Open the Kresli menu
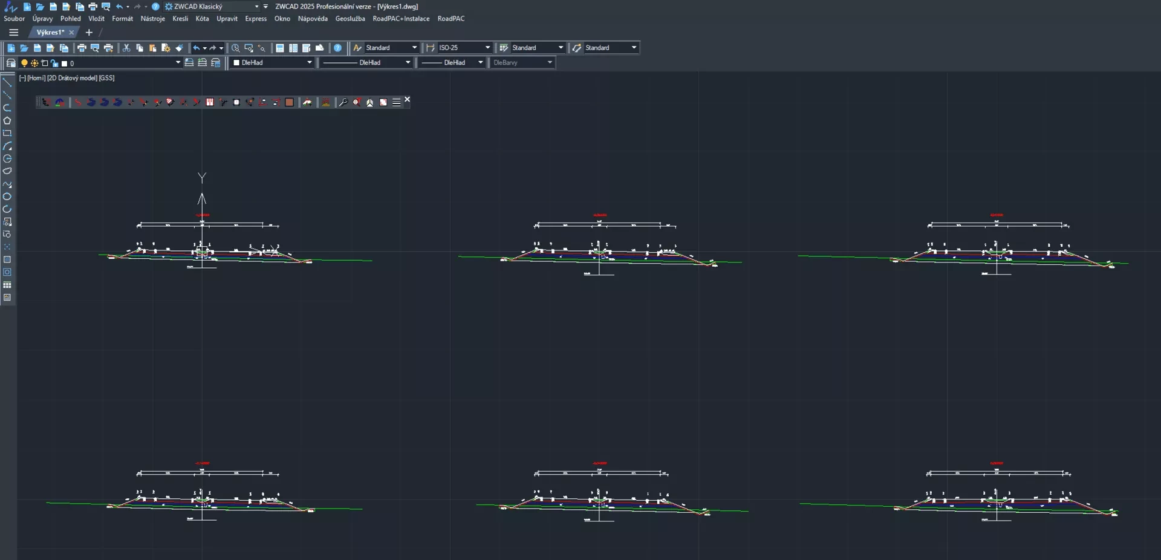 click(180, 19)
